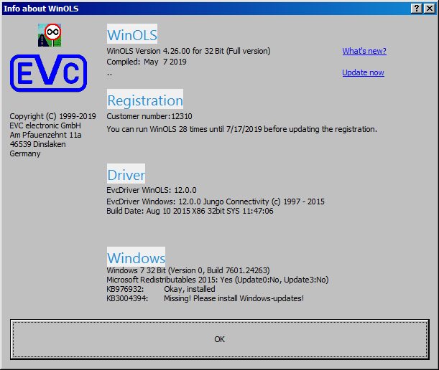Click the WinOLS heading
Viewport: 439px width, 370px height.
[x=132, y=34]
